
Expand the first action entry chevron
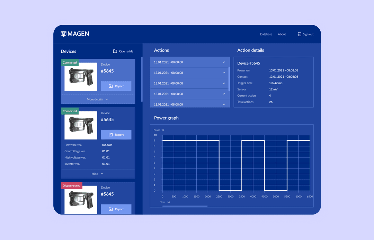tap(224, 62)
